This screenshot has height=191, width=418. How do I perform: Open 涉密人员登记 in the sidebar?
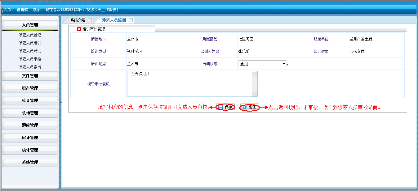[x=30, y=35]
